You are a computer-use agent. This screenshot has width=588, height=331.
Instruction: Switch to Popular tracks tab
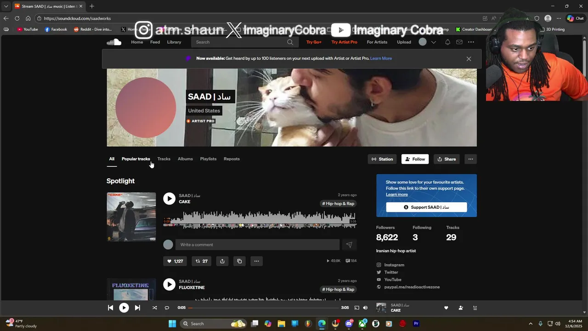tap(136, 159)
